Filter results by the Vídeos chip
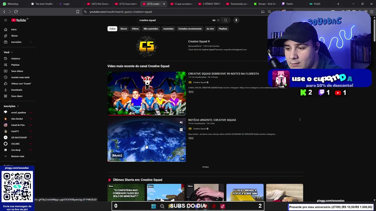The width and height of the screenshot is (376, 211). pyautogui.click(x=135, y=29)
